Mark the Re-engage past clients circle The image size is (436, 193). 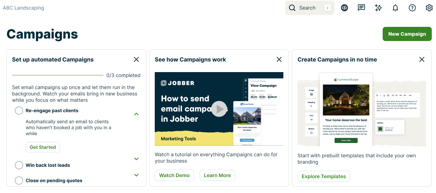click(x=19, y=111)
